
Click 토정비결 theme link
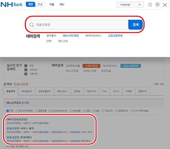pos(106,71)
